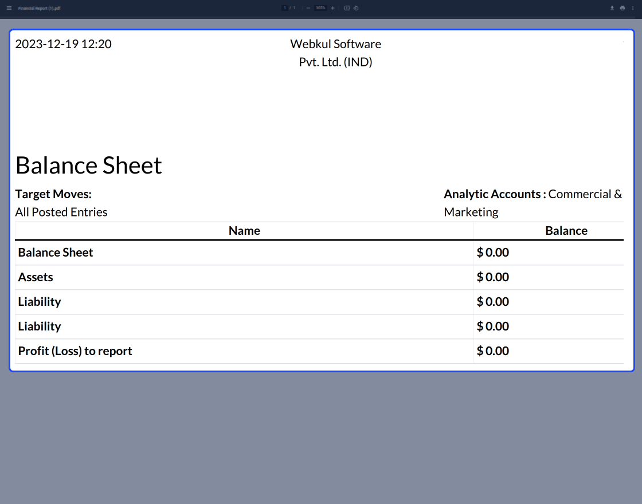Click the Pvt. Ltd. (IND) text
Screen dimensions: 642x504
coord(336,62)
